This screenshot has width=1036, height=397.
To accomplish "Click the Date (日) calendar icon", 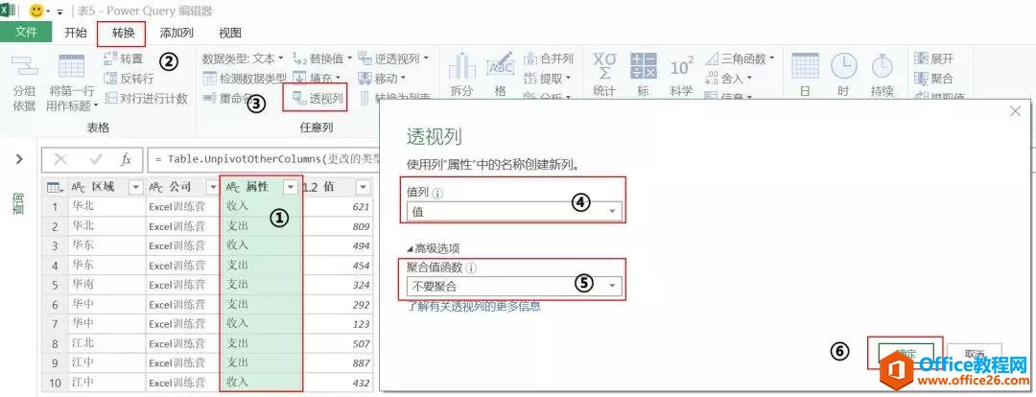I will pyautogui.click(x=805, y=67).
